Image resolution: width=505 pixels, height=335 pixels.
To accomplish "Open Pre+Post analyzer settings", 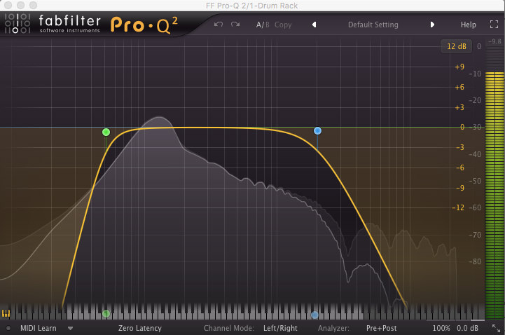I will pyautogui.click(x=381, y=328).
